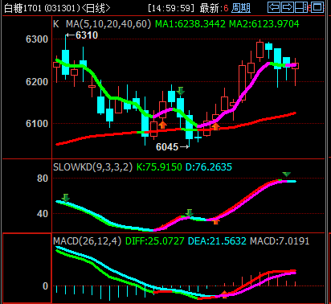The image size is (331, 304).
Task: Click the 6045 low price marker
Action: tap(172, 147)
